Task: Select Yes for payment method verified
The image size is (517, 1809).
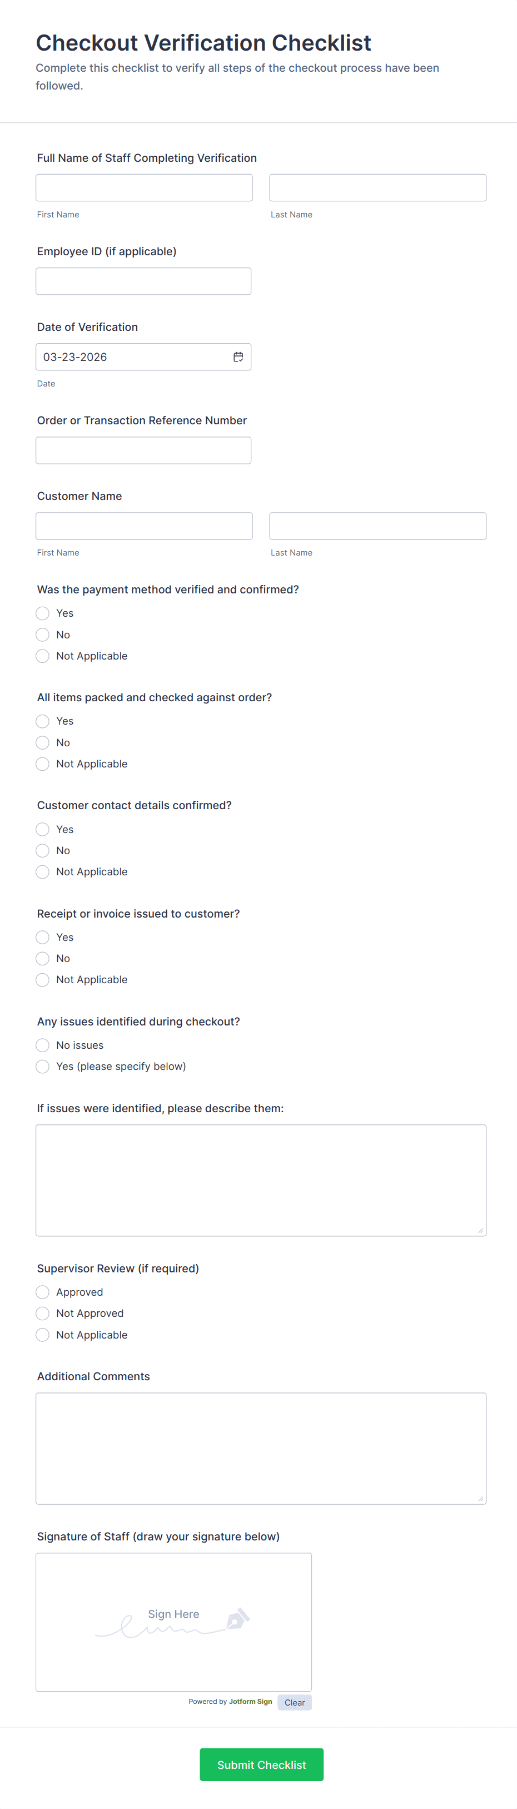Action: point(42,613)
